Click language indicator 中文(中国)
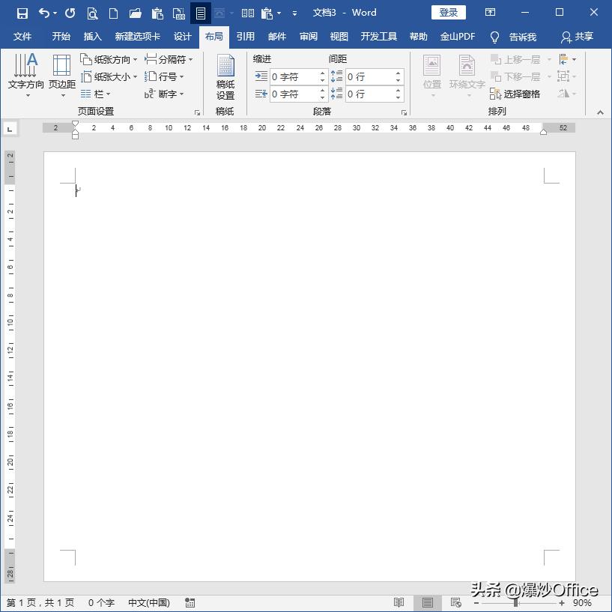612x612 pixels. coord(149,602)
